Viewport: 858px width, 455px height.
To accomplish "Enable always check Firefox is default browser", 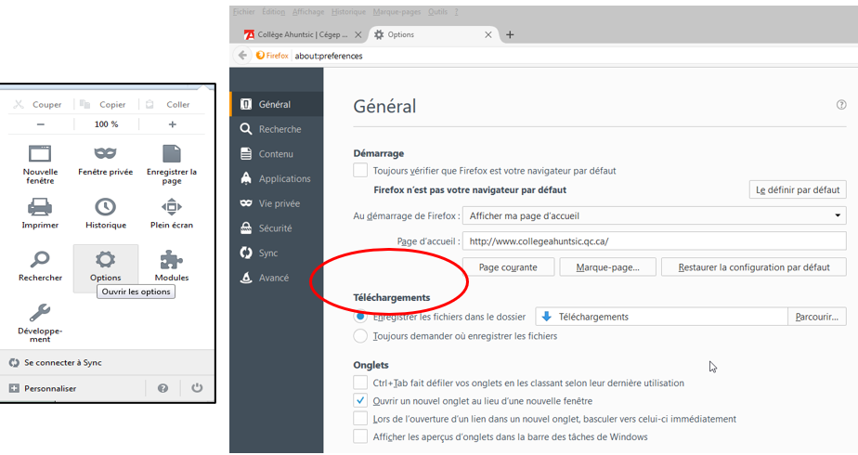I will point(360,171).
